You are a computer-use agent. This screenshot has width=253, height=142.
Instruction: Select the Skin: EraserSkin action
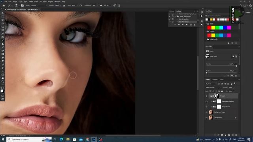pos(183,19)
